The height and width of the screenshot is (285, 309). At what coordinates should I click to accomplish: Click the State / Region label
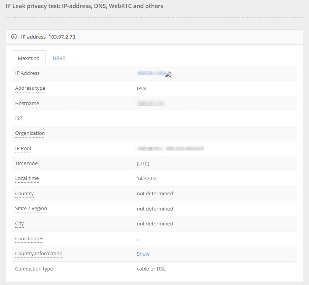tap(31, 209)
